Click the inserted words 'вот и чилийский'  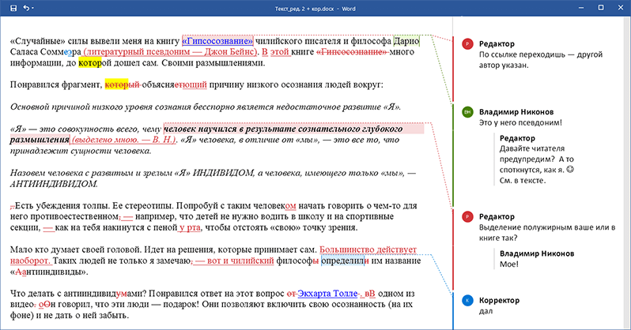pyautogui.click(x=240, y=261)
